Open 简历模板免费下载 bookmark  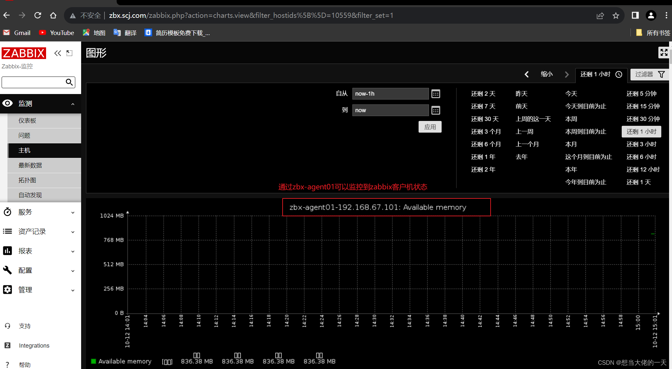tap(177, 33)
